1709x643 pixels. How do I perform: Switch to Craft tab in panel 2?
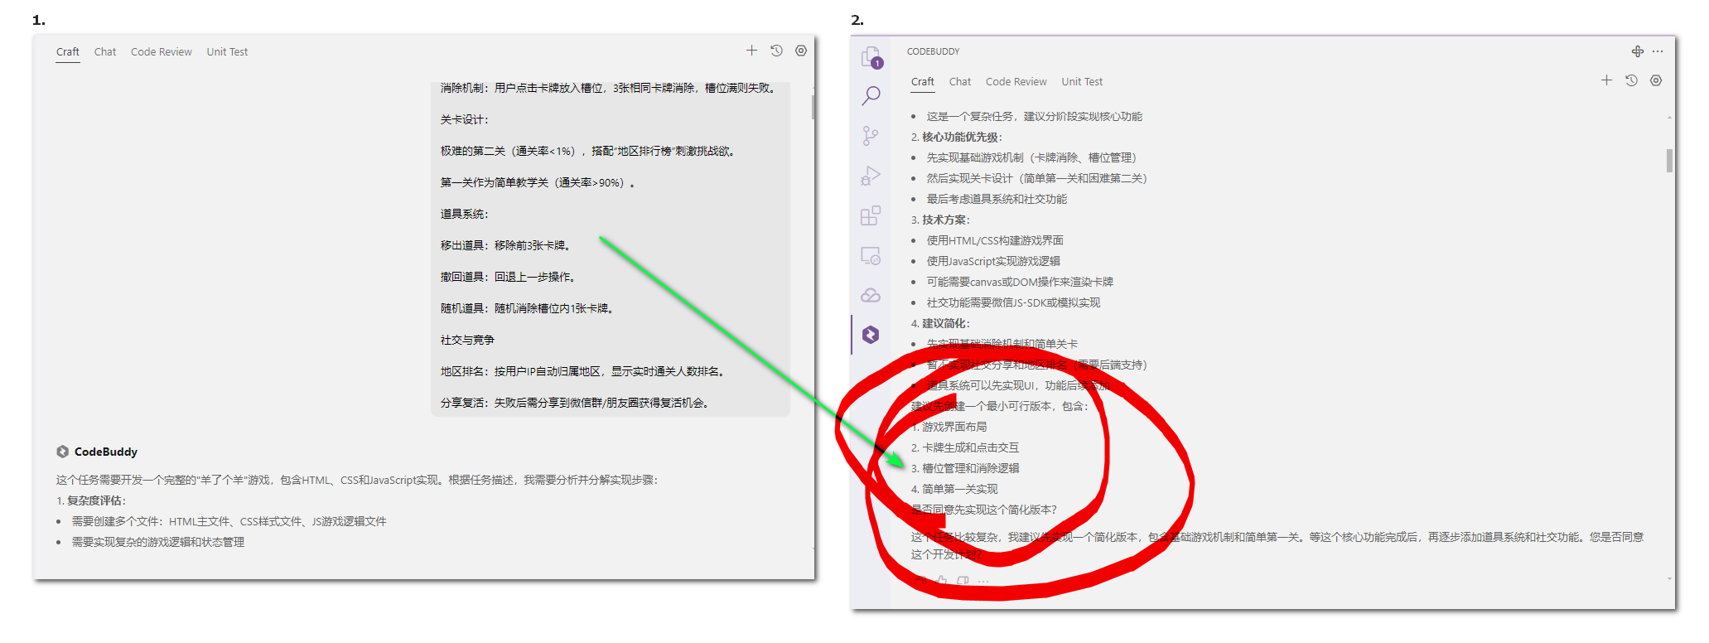[923, 81]
